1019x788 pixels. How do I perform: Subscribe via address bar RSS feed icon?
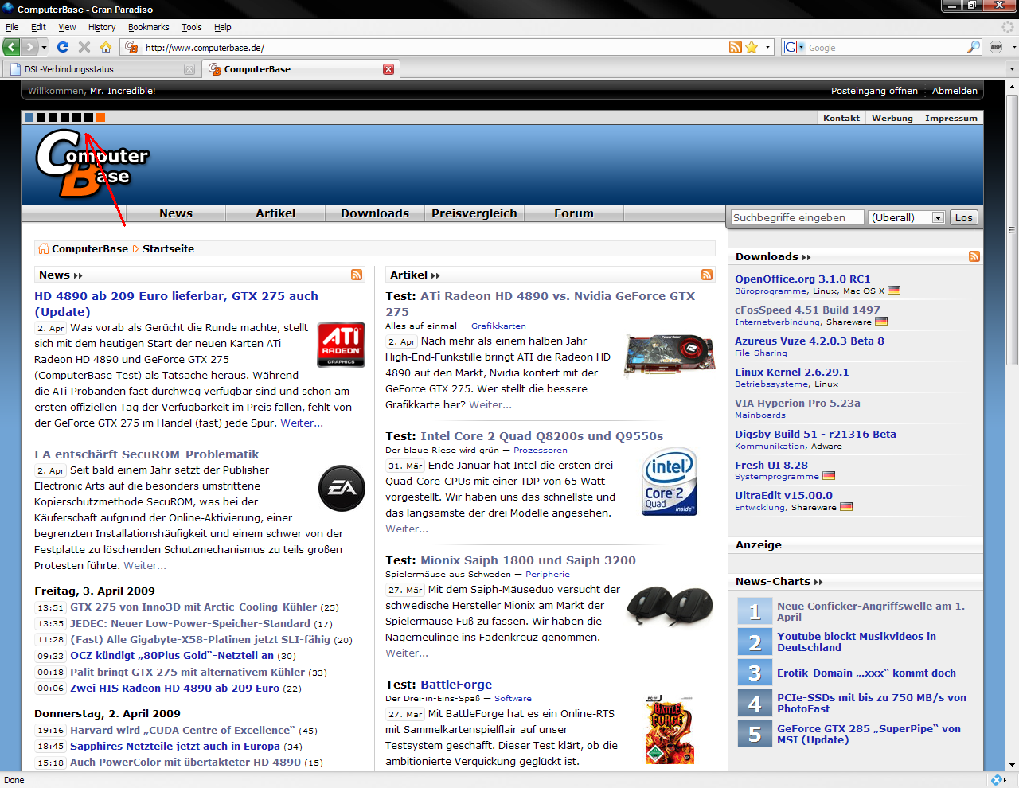(x=736, y=48)
